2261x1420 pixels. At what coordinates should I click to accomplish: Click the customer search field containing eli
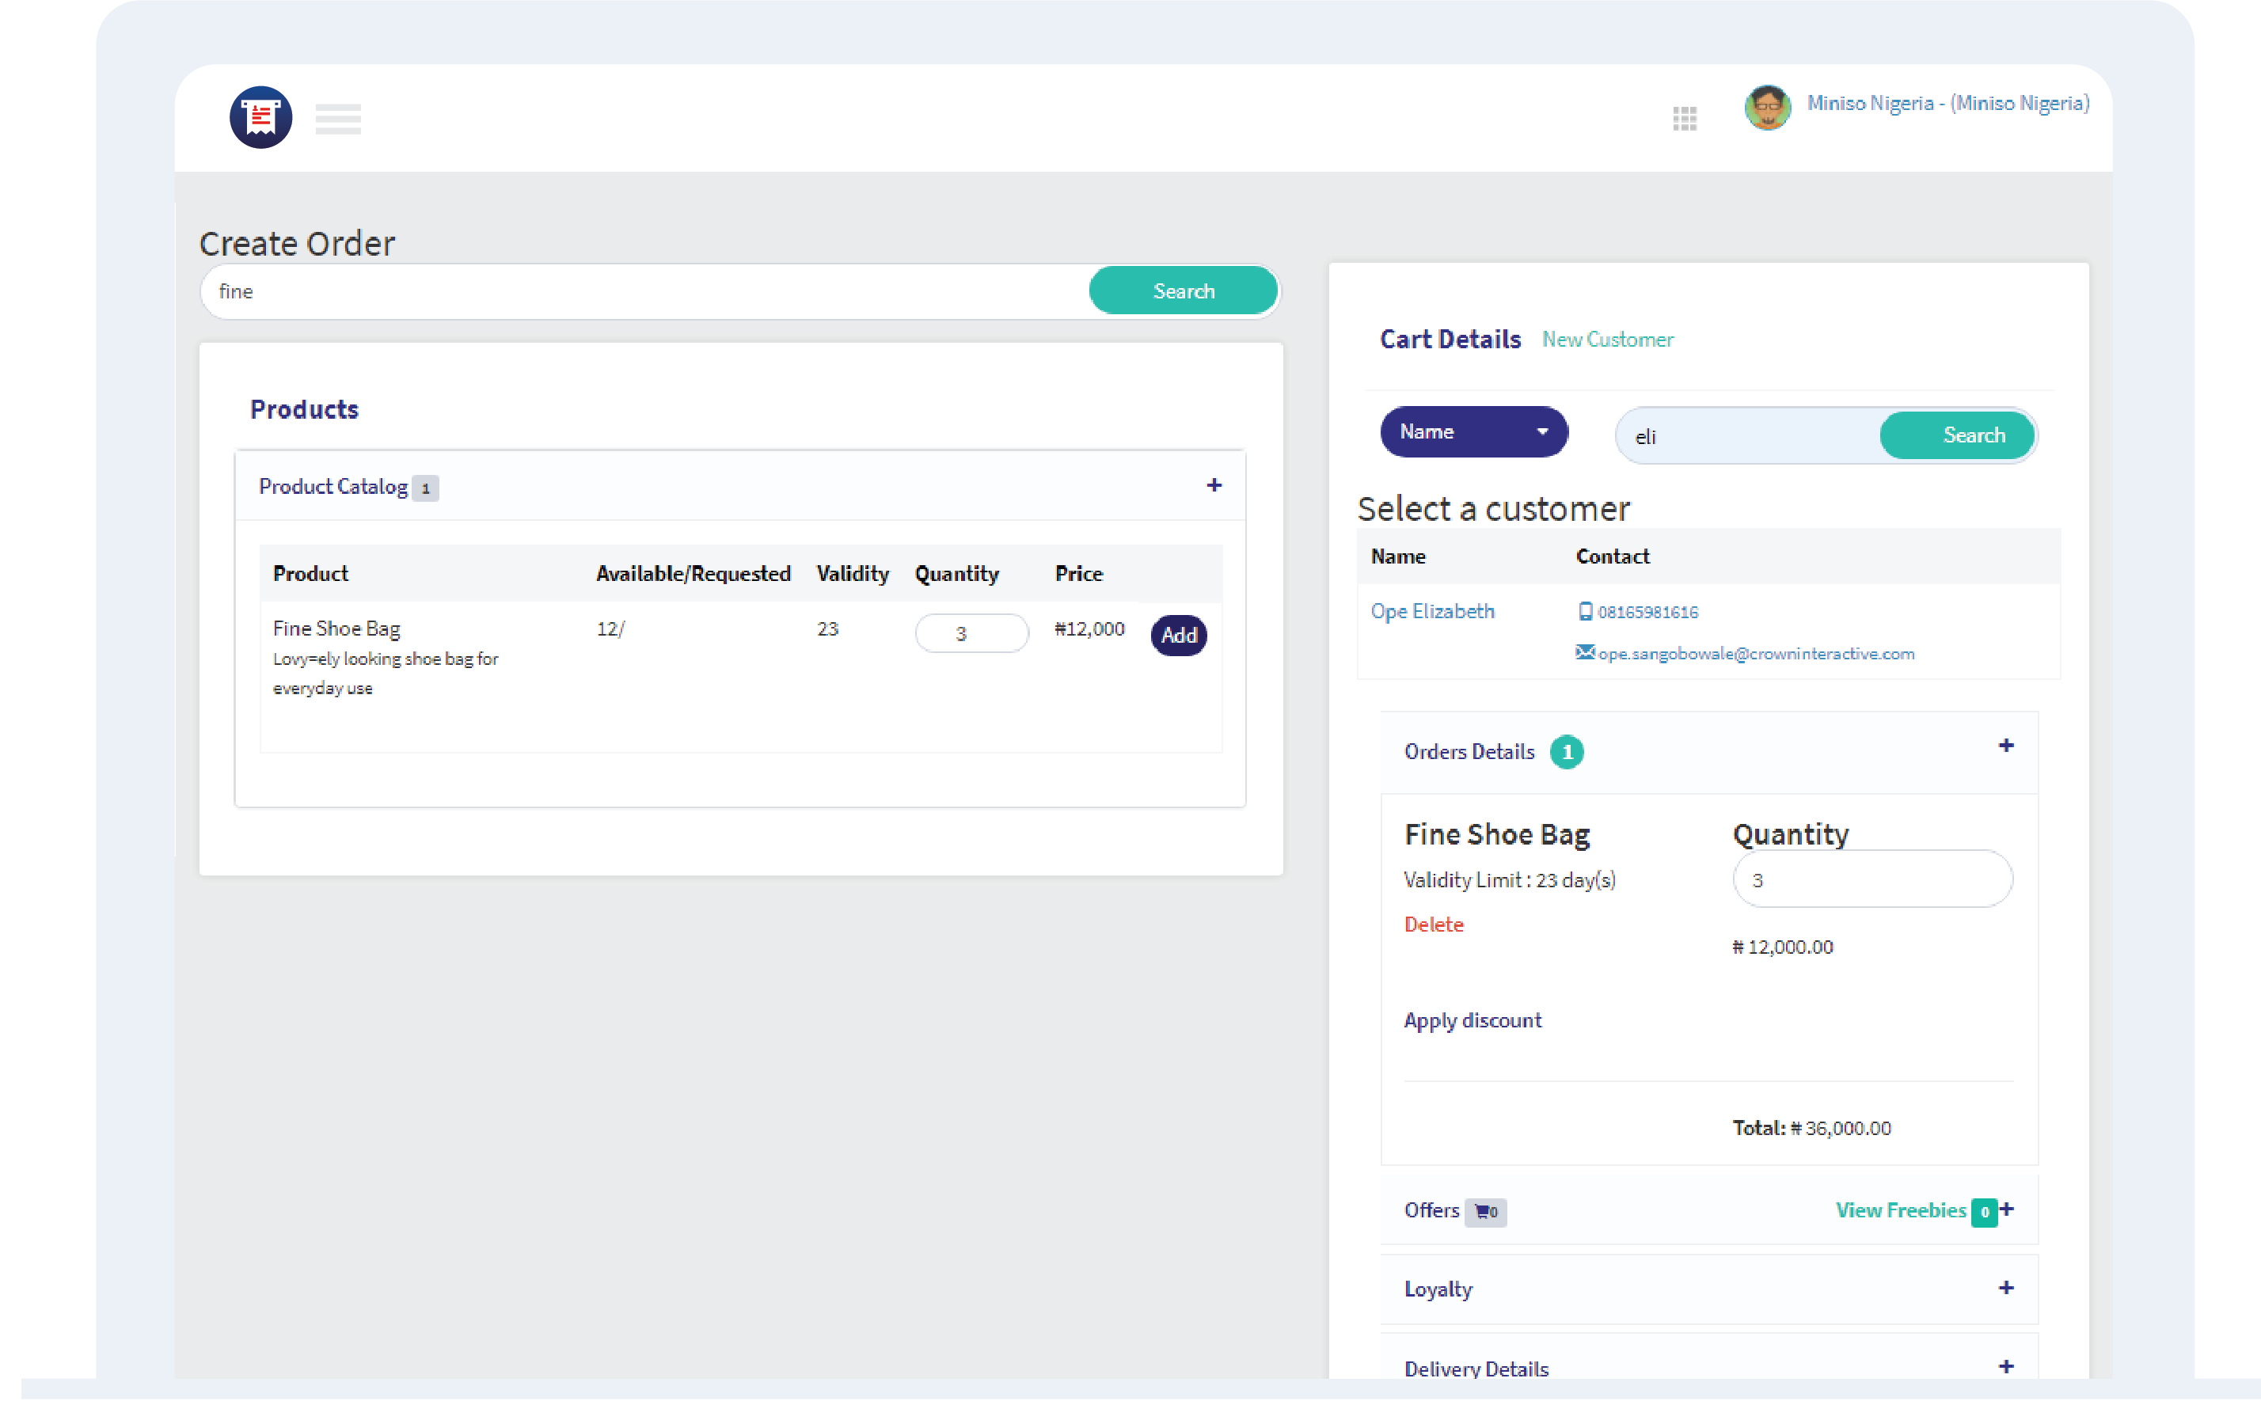pyautogui.click(x=1748, y=435)
